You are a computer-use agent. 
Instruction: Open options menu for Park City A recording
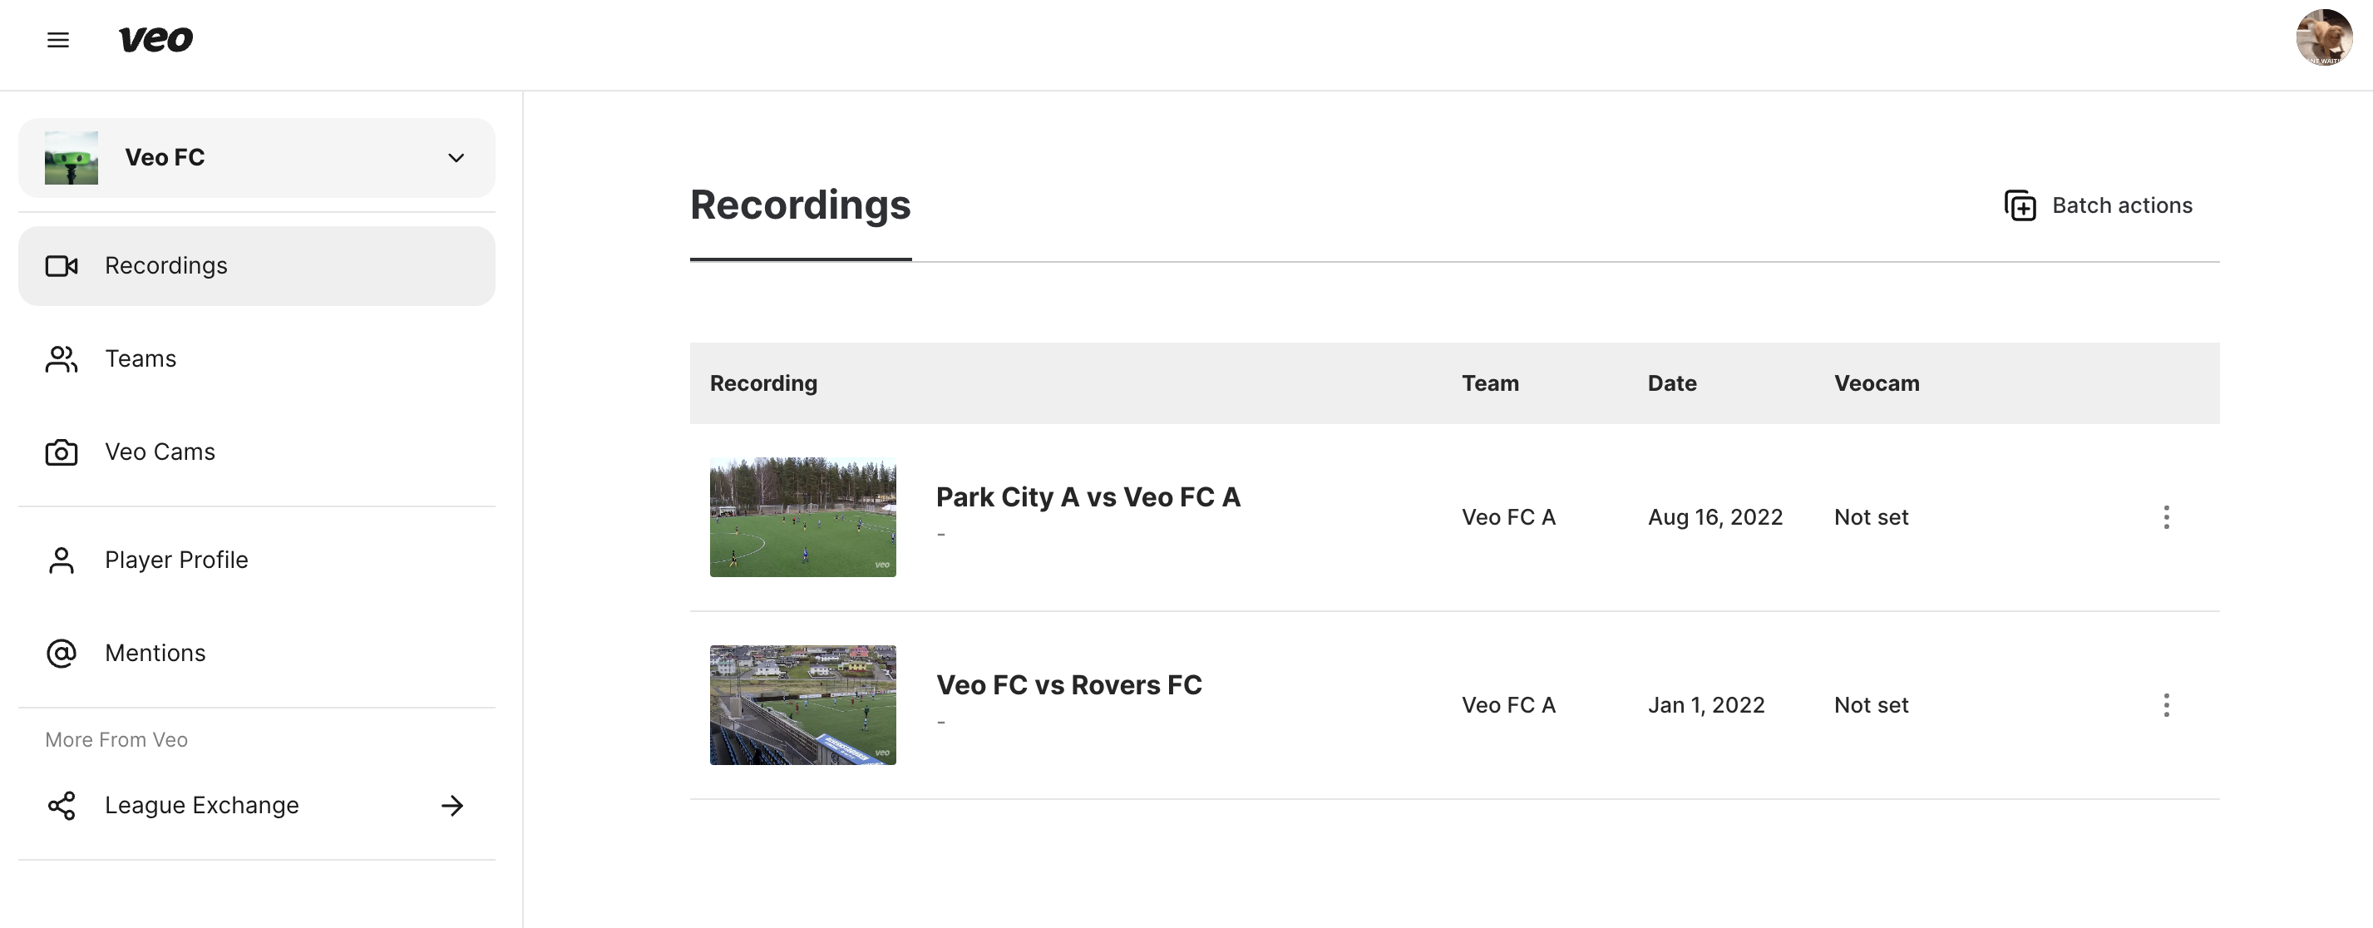pyautogui.click(x=2166, y=517)
